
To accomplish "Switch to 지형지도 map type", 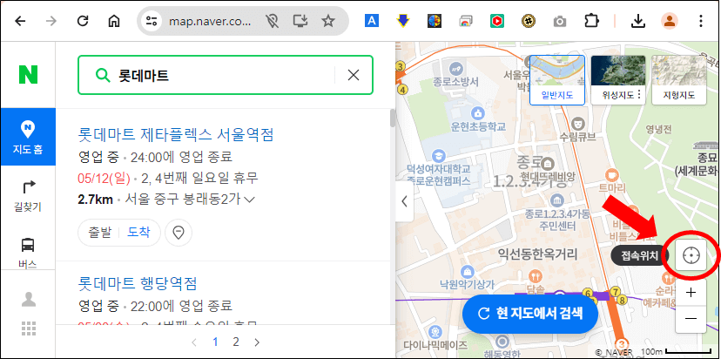I will point(679,80).
